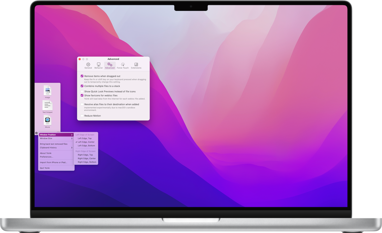The width and height of the screenshot is (382, 233).
Task: Open the Window Position submenu
Action: pyautogui.click(x=48, y=135)
